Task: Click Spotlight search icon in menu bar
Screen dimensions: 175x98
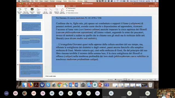Action: (x=152, y=1)
